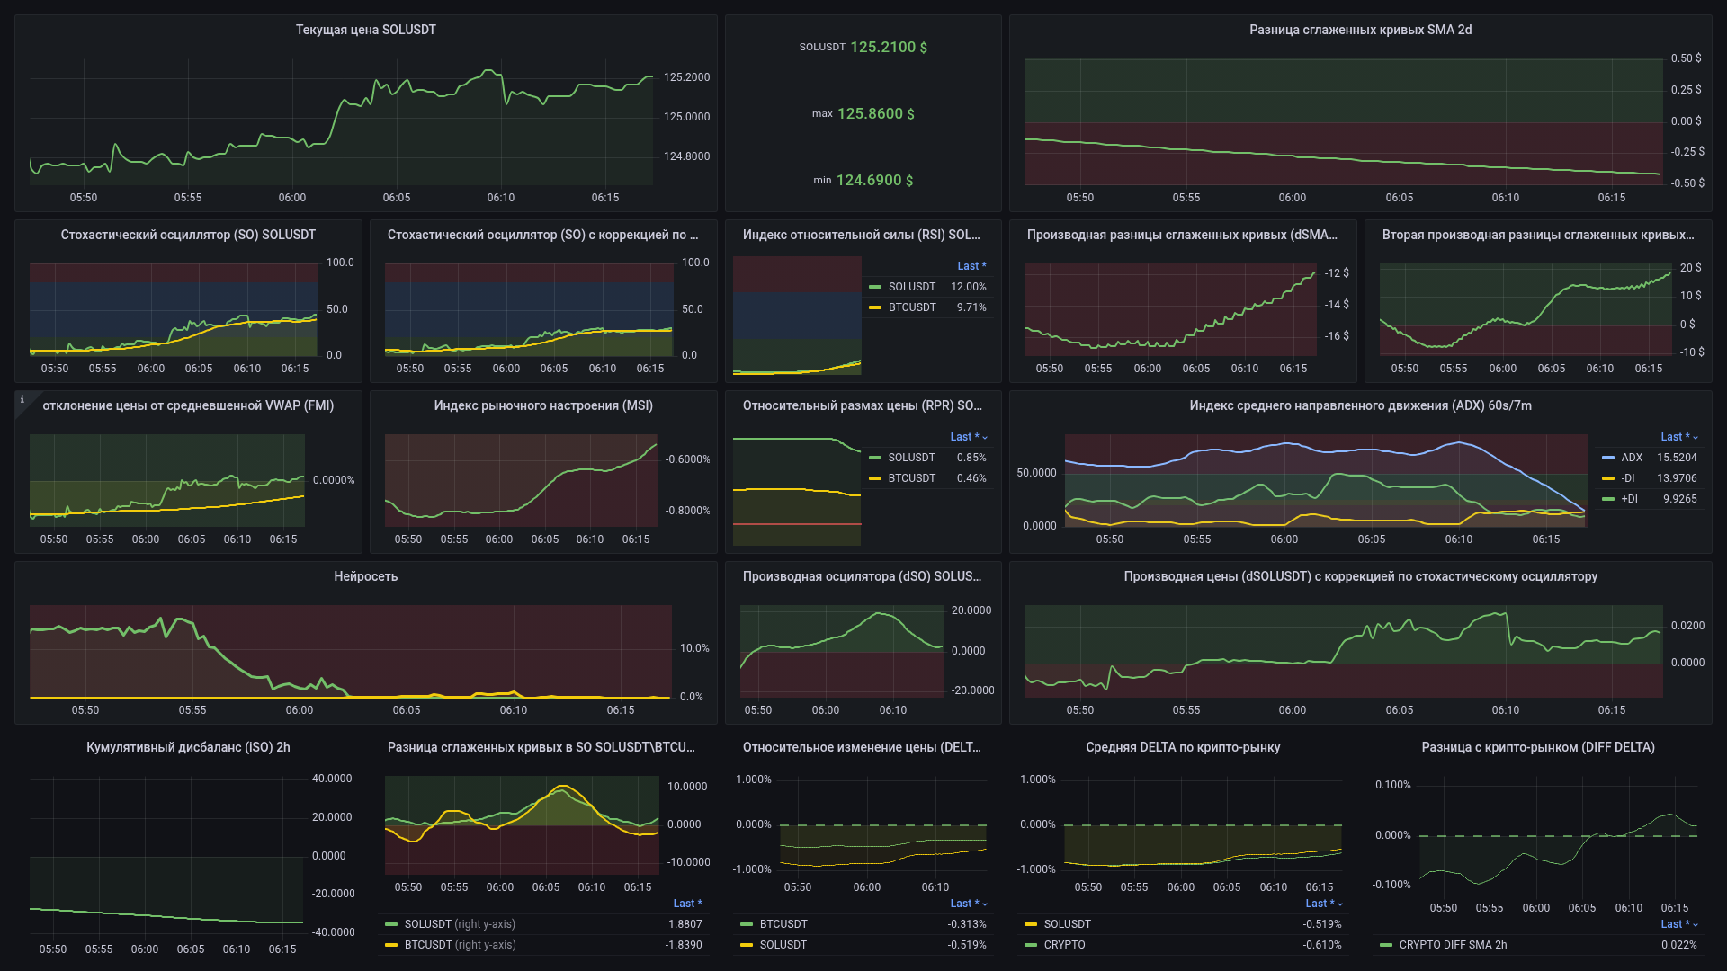
Task: Click yellow -DI series color marker
Action: pos(1608,478)
